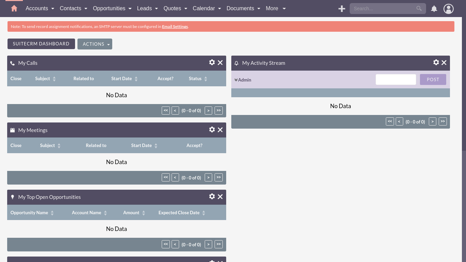
Task: Click the Email Settings link
Action: click(175, 27)
